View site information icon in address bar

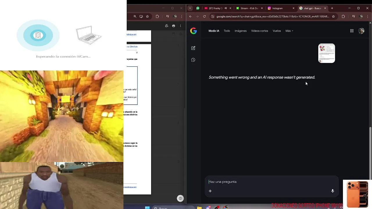point(212,17)
